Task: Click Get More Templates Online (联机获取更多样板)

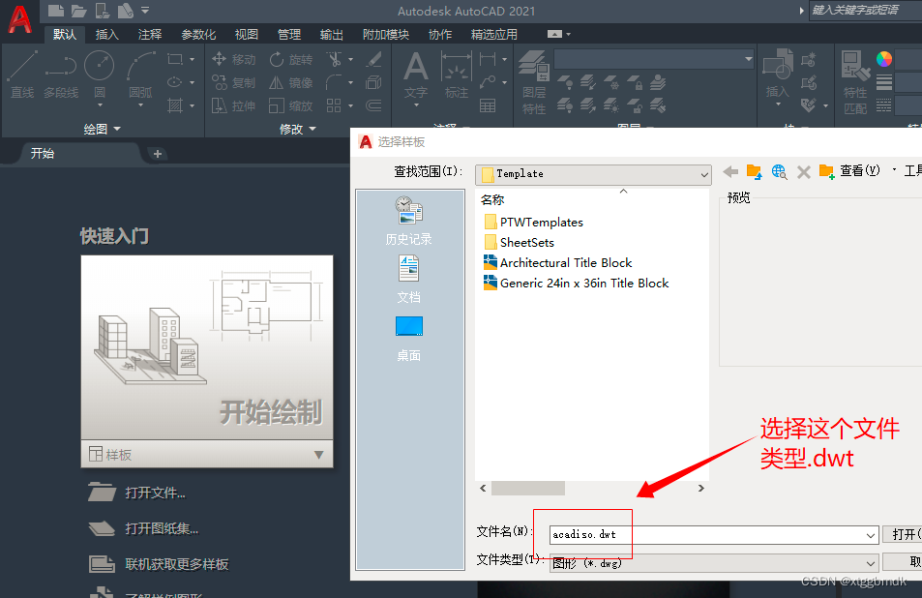Action: coord(159,564)
